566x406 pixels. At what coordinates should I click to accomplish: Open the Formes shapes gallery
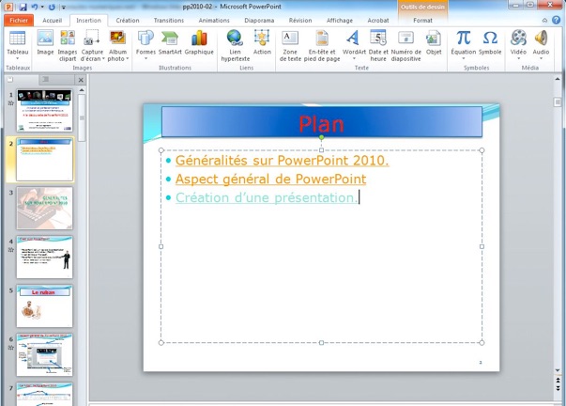(145, 44)
